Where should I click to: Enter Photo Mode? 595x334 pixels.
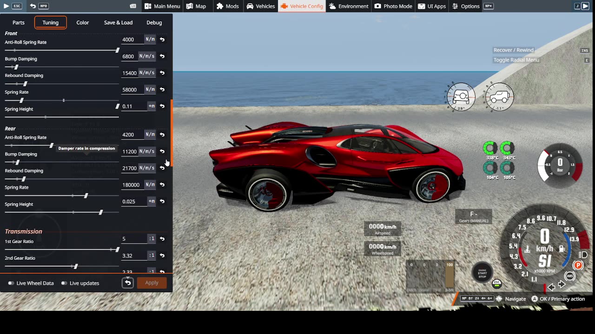pyautogui.click(x=393, y=6)
